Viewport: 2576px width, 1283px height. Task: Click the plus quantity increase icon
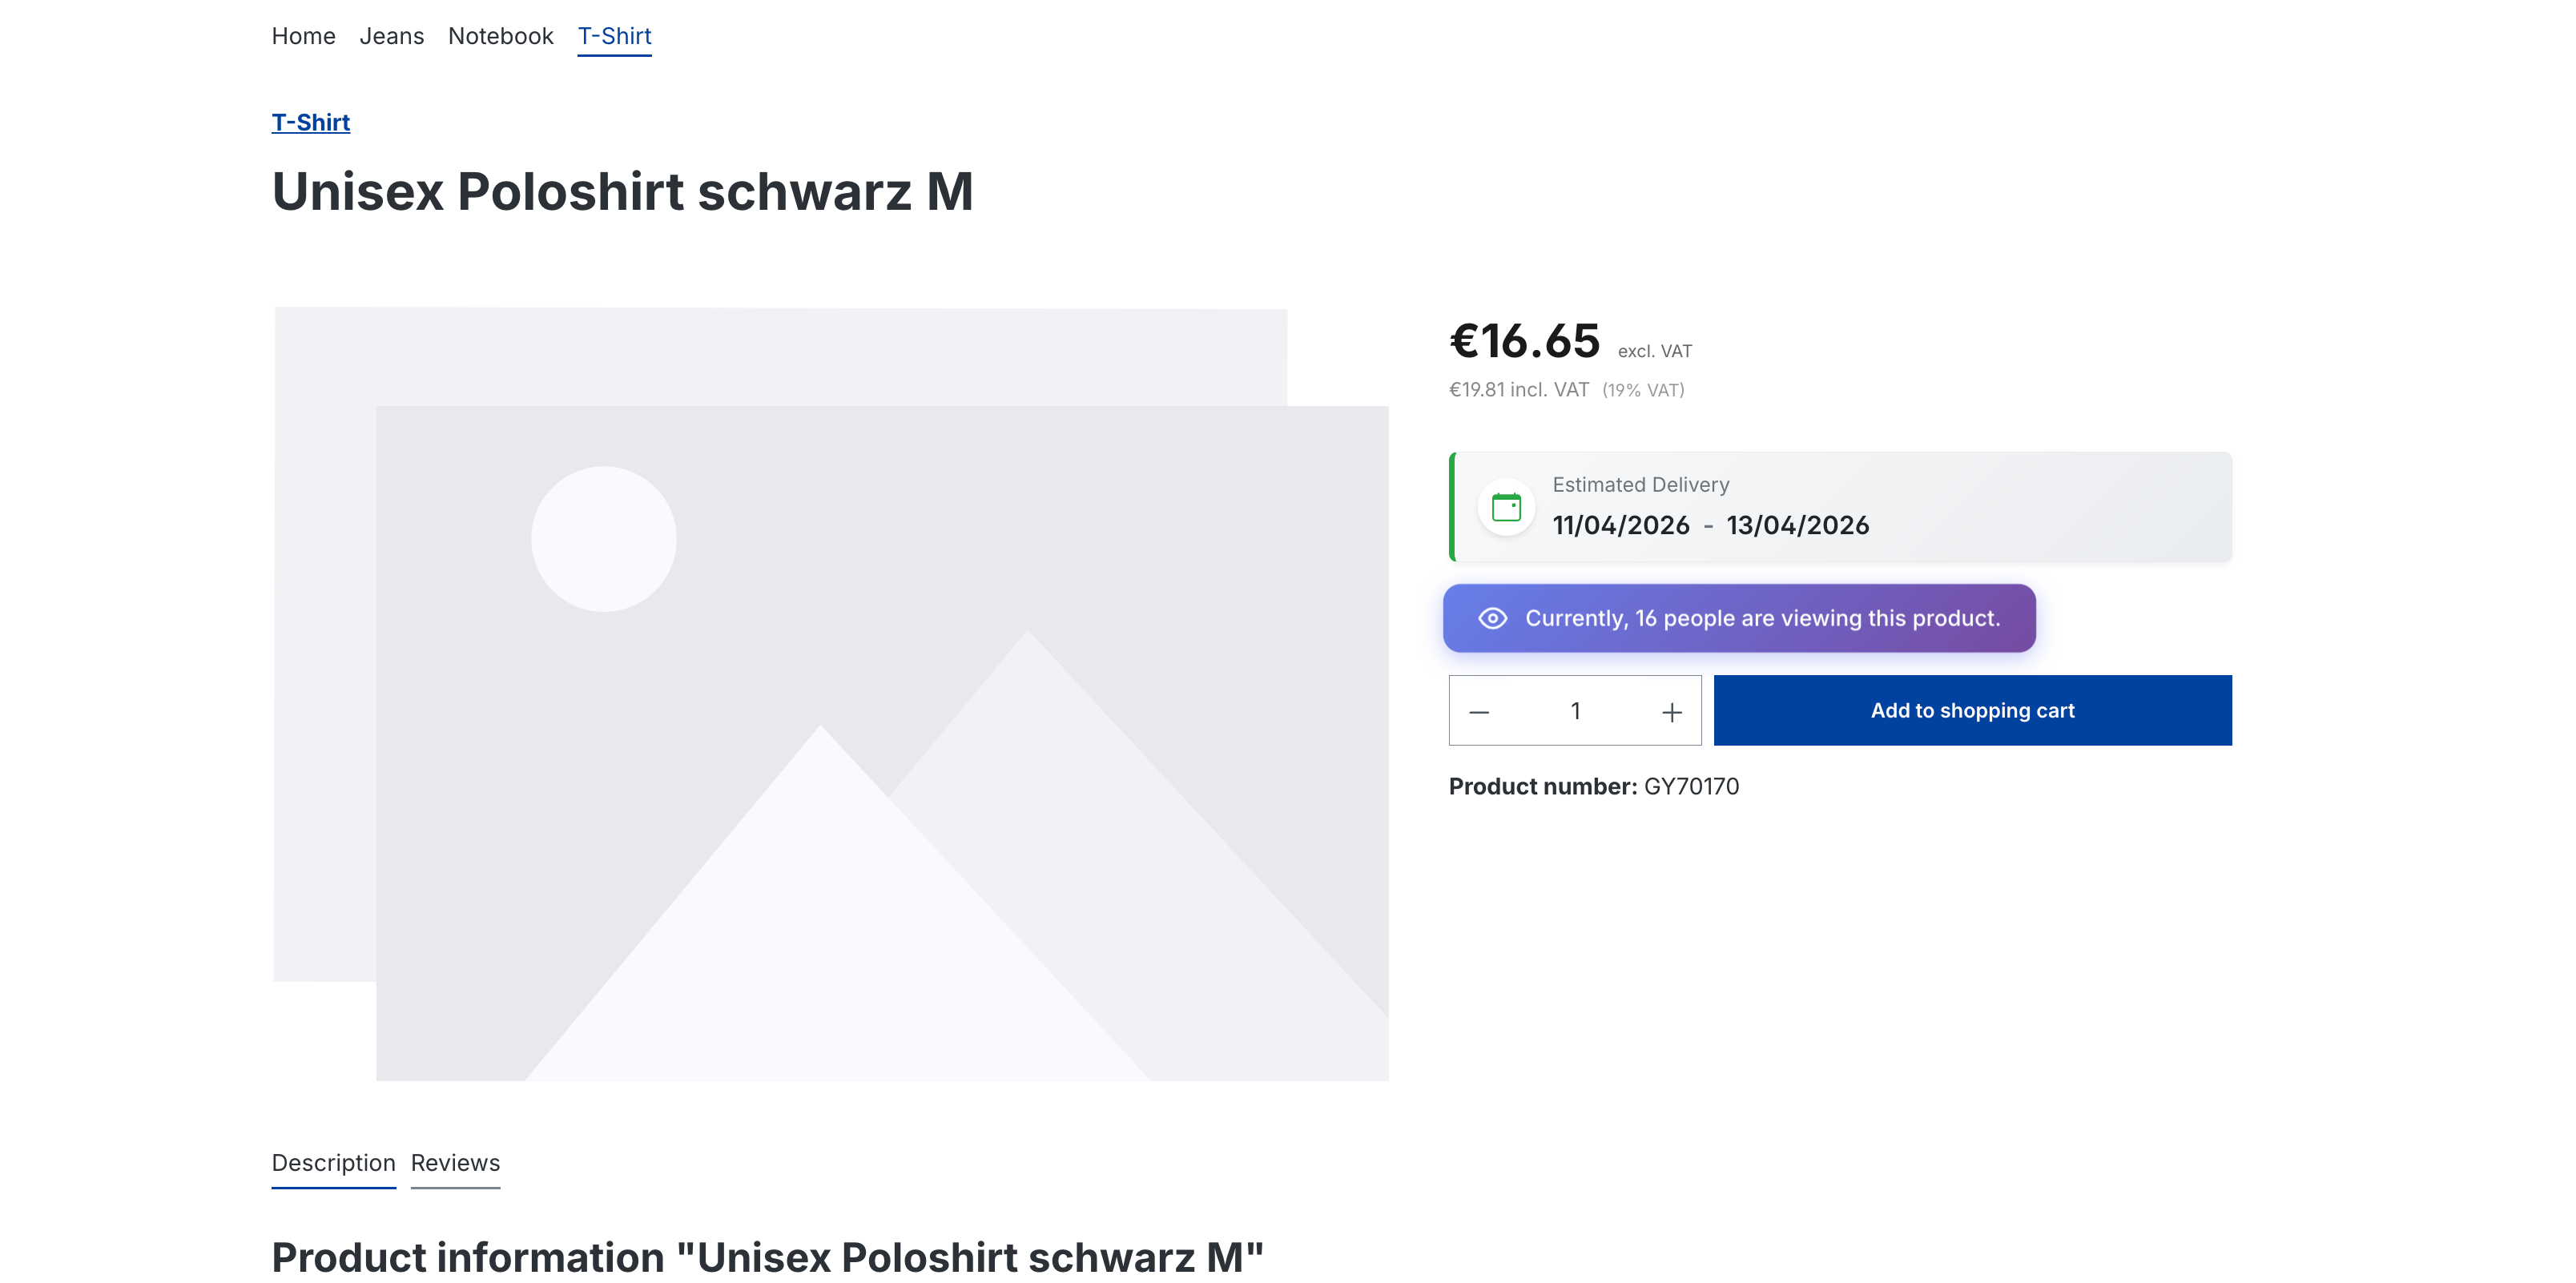point(1671,712)
